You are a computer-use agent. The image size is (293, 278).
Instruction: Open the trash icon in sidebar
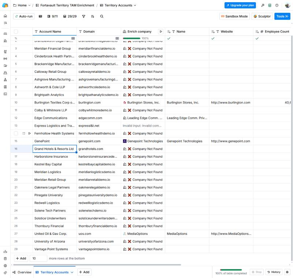[x=5, y=259]
